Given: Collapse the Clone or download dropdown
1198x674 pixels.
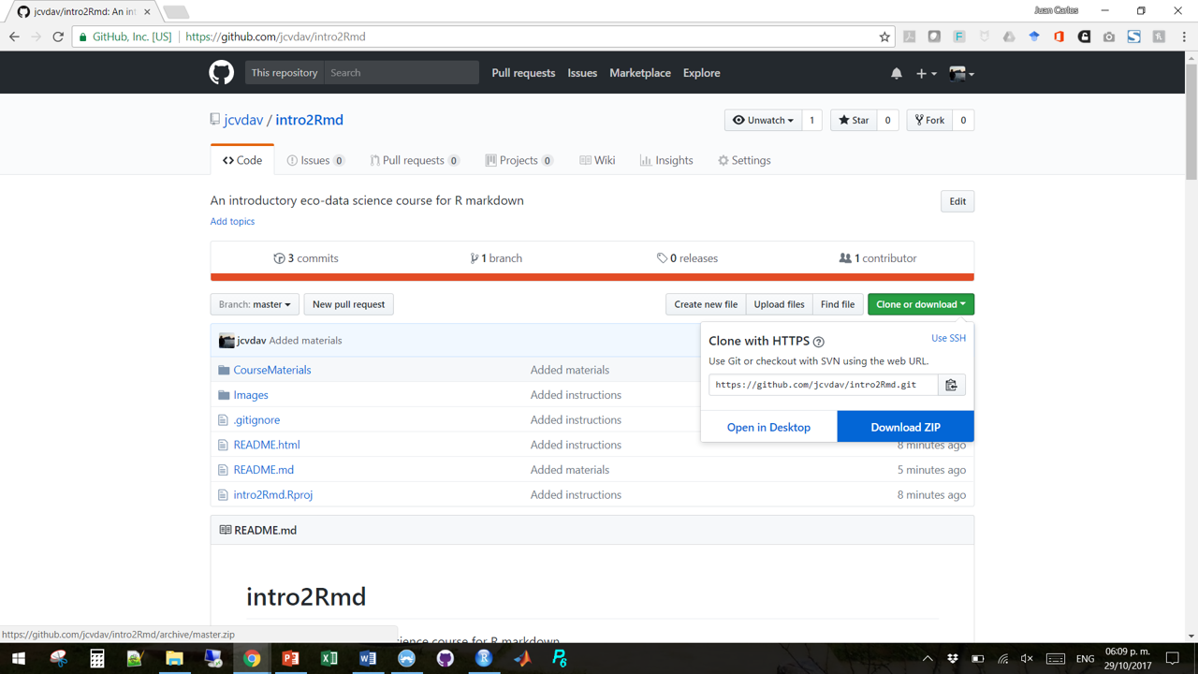Looking at the screenshot, I should coord(921,304).
